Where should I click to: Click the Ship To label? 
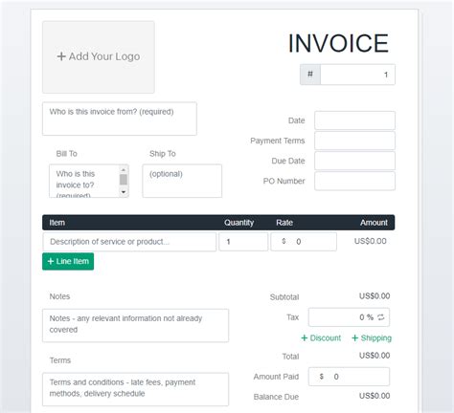[x=163, y=154]
